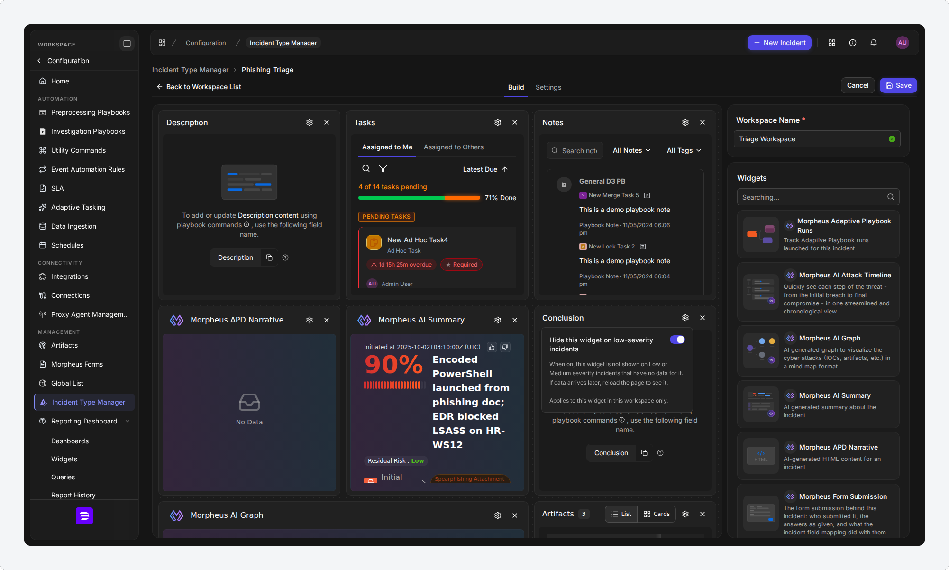Focus the Workspace Name input field

point(817,139)
